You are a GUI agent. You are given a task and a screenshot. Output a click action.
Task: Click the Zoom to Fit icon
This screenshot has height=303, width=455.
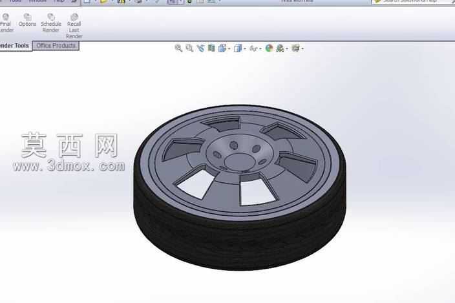(178, 48)
